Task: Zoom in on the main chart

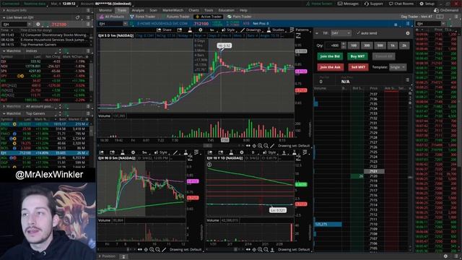Action: [x=260, y=146]
